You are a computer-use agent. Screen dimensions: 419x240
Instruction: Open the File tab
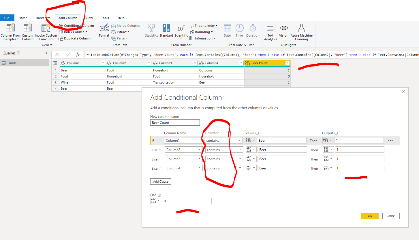7,18
